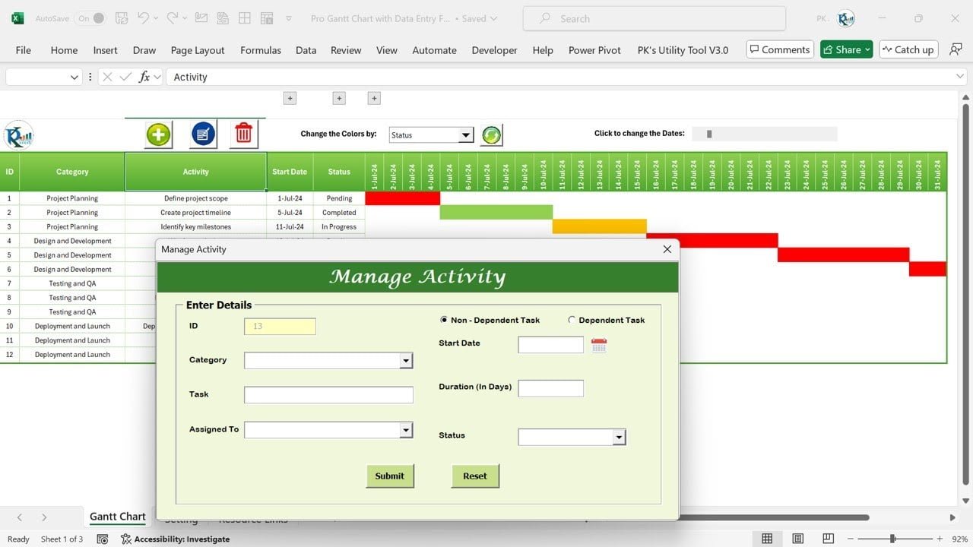
Task: Click the red trash delete icon
Action: tap(243, 134)
